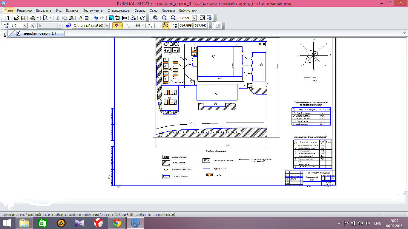The image size is (408, 229).
Task: Open Google Chrome from the taskbar
Action: tap(117, 223)
